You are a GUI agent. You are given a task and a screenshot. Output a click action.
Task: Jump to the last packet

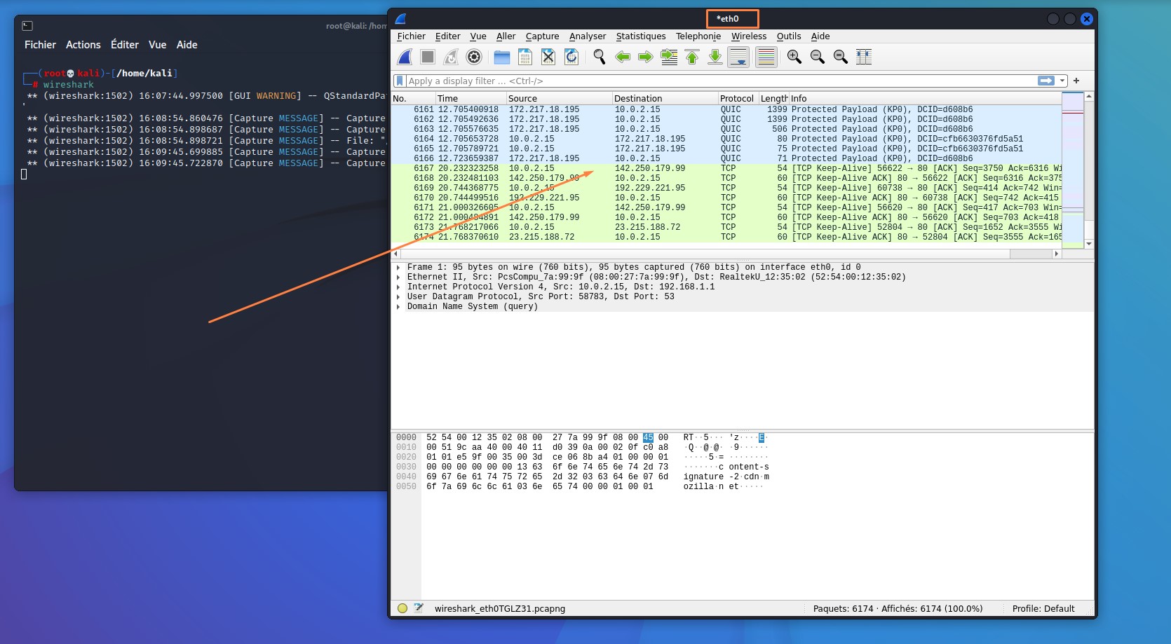715,57
